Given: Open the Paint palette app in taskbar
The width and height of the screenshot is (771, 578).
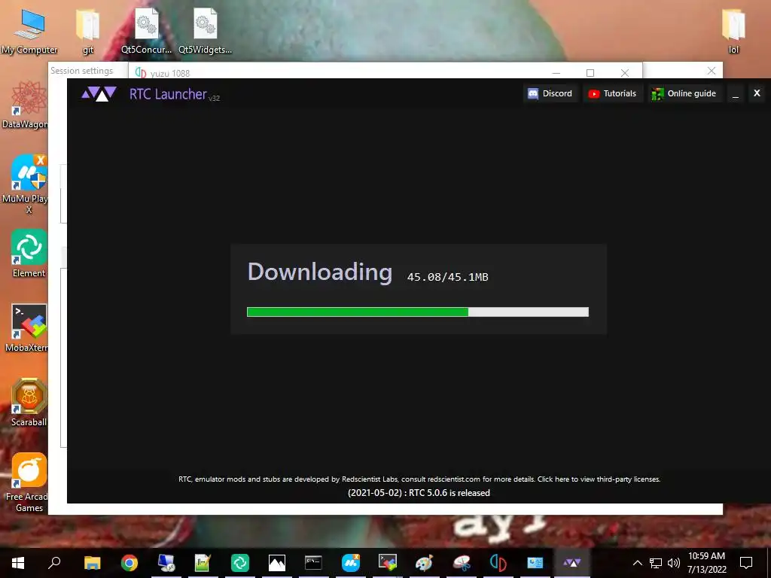Looking at the screenshot, I should tap(424, 563).
